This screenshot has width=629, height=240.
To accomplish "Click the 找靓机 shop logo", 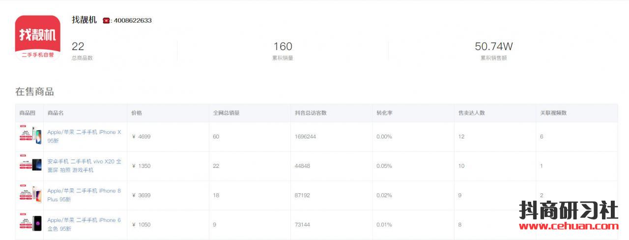I will pos(38,38).
